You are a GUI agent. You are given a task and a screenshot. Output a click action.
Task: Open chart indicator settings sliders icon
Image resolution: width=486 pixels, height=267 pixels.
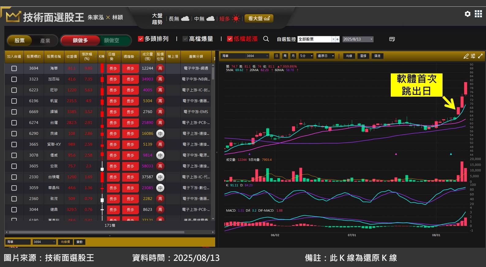tap(473, 56)
